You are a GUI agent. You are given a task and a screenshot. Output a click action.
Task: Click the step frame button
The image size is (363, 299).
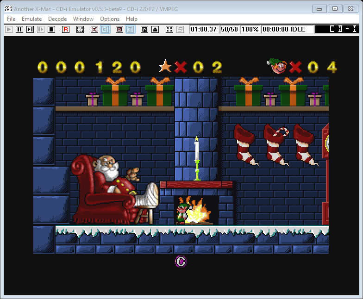point(30,29)
